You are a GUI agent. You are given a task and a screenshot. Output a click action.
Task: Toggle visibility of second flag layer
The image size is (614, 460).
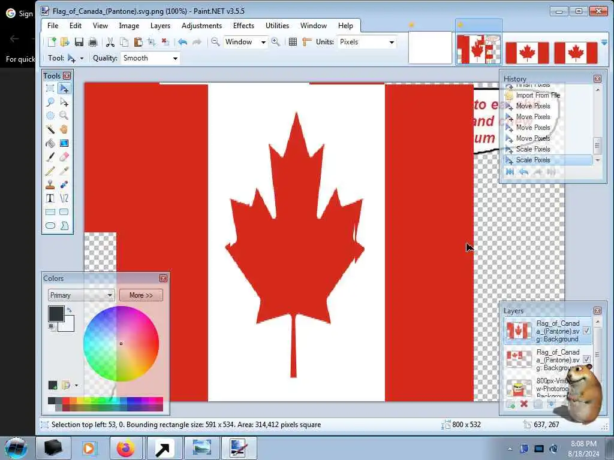(x=586, y=359)
